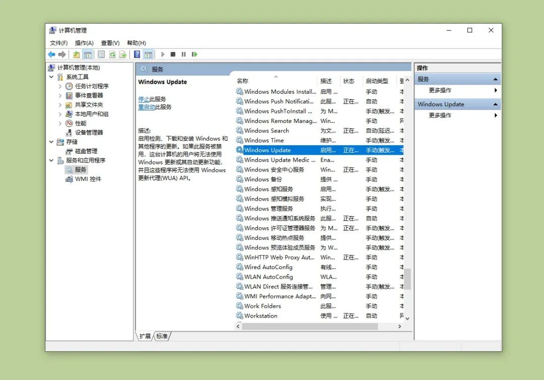
Task: Click the blue Back arrow in toolbar
Action: pos(51,54)
